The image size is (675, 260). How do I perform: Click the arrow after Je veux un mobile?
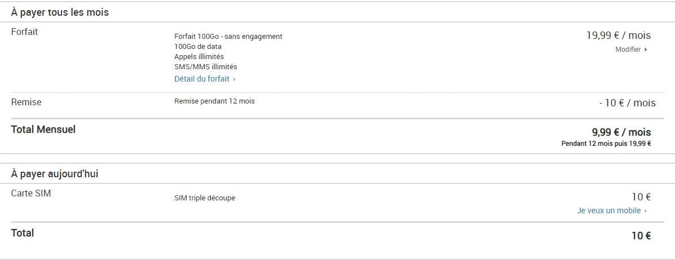[x=646, y=211]
